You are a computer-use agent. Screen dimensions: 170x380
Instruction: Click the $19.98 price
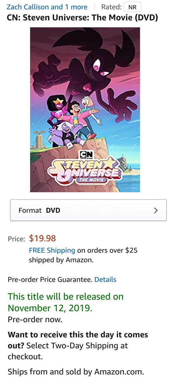(42, 238)
